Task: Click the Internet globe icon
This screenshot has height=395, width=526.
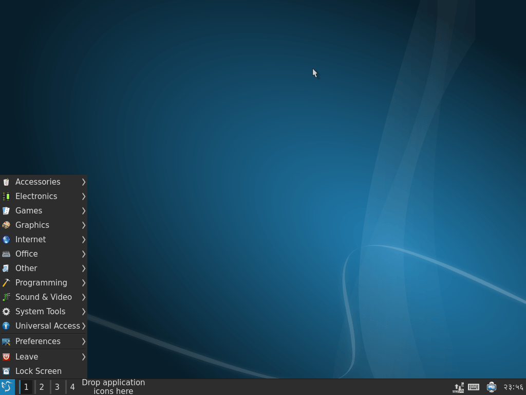Action: (x=6, y=240)
